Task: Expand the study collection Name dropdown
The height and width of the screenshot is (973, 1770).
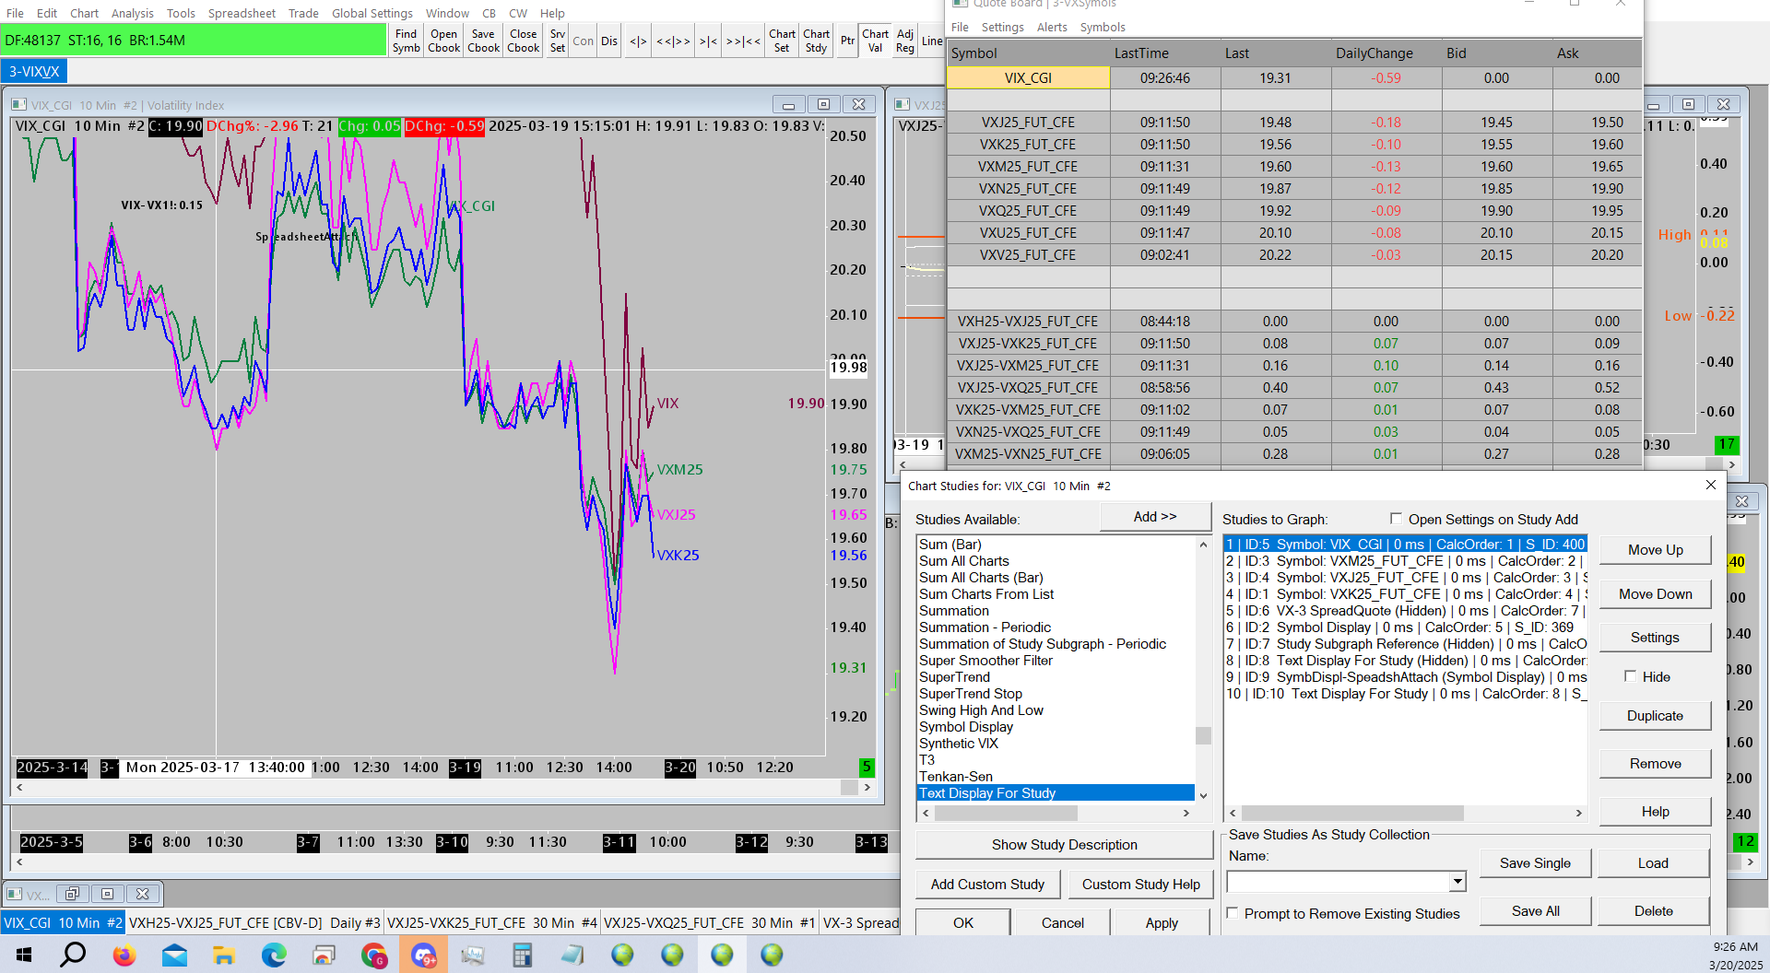Action: point(1457,882)
